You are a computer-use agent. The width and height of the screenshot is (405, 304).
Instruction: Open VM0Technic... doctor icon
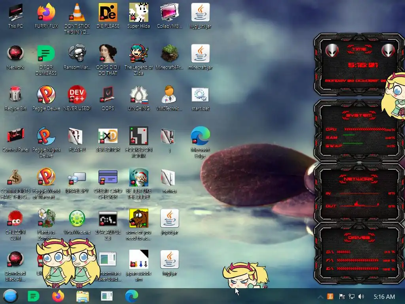coord(169,99)
